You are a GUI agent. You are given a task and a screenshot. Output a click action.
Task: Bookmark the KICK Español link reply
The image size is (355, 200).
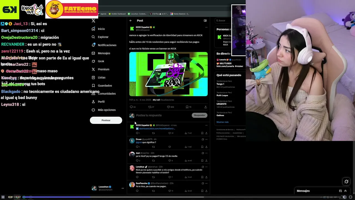point(202,133)
